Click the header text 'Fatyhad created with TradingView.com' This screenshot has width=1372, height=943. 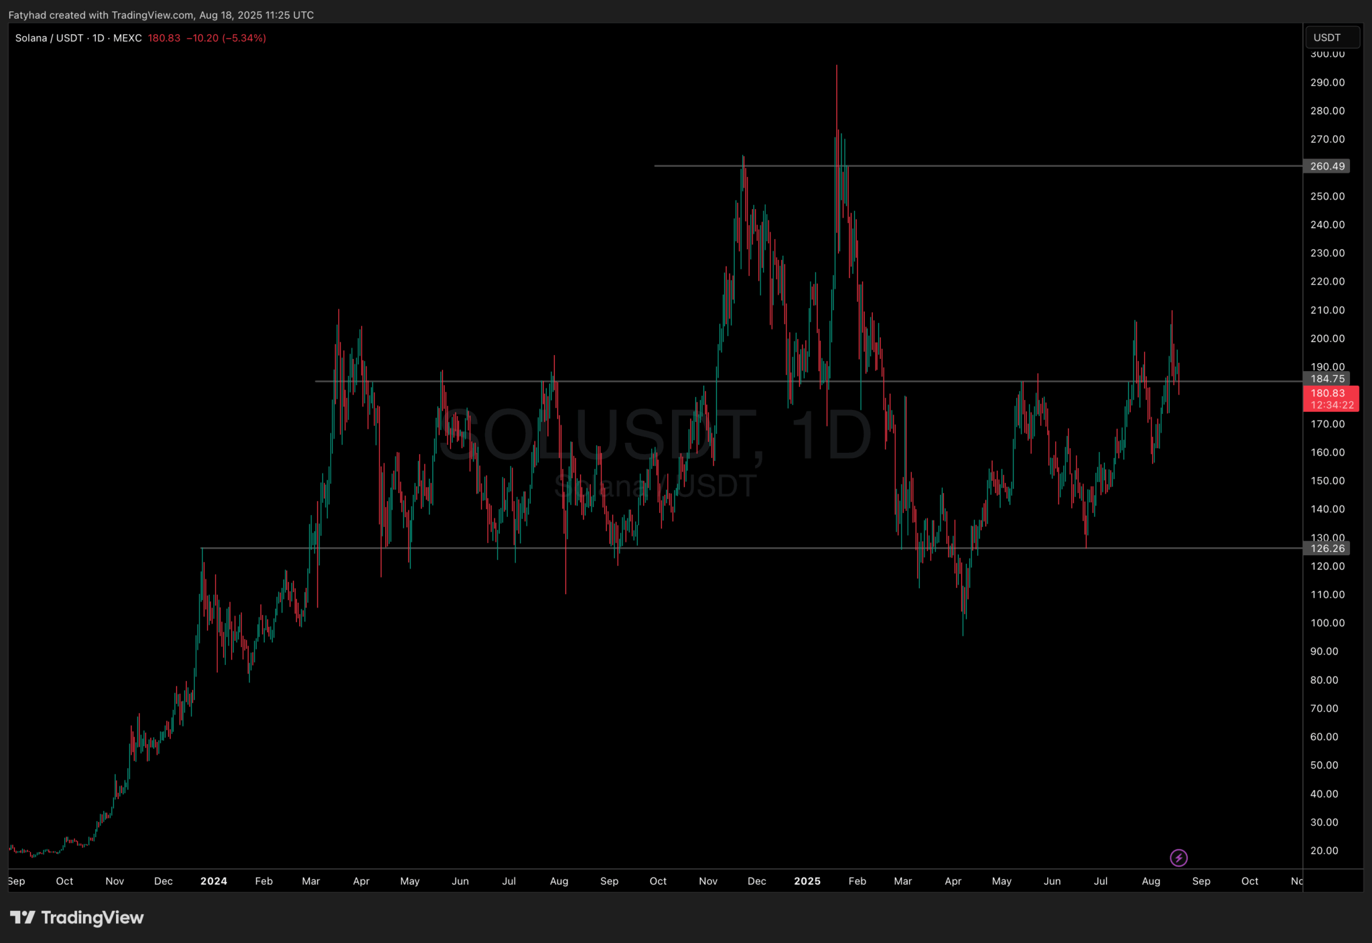click(100, 15)
